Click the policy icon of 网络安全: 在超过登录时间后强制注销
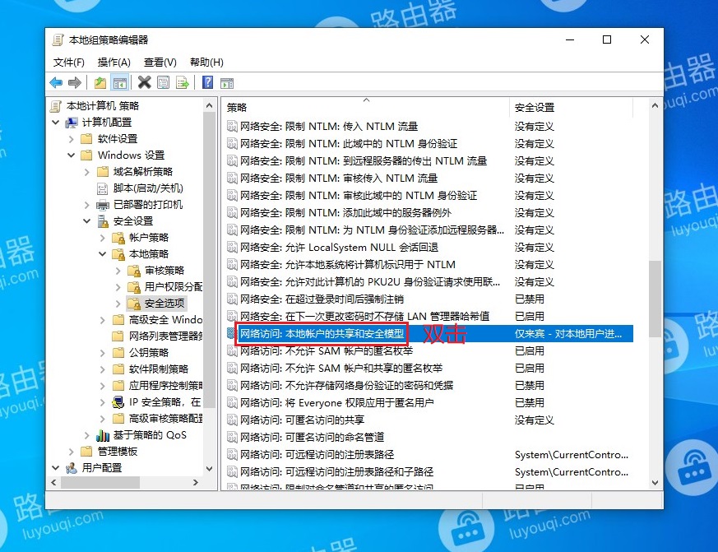718x552 pixels. pos(232,299)
